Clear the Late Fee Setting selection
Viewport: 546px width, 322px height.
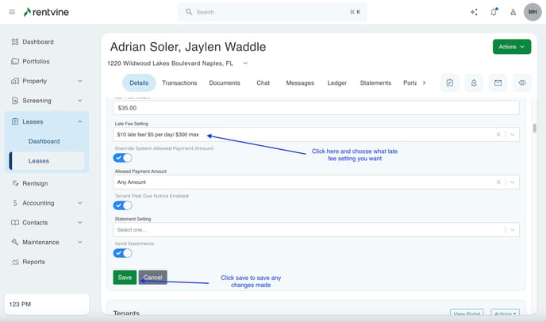pyautogui.click(x=498, y=135)
